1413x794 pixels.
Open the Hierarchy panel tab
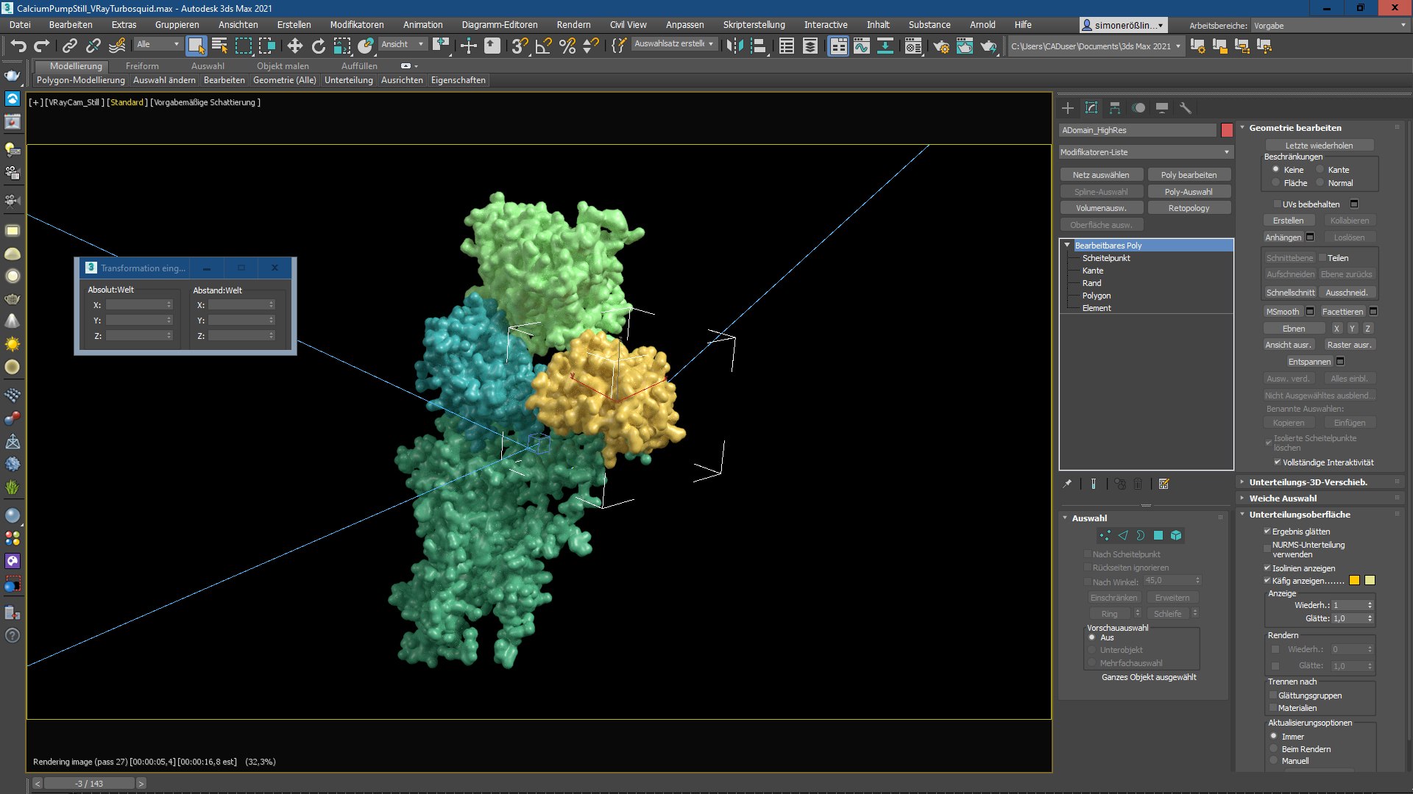(x=1115, y=108)
